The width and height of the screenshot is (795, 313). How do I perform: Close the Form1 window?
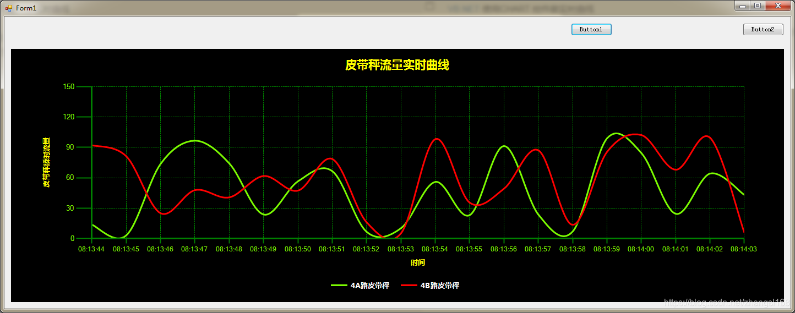pos(778,6)
